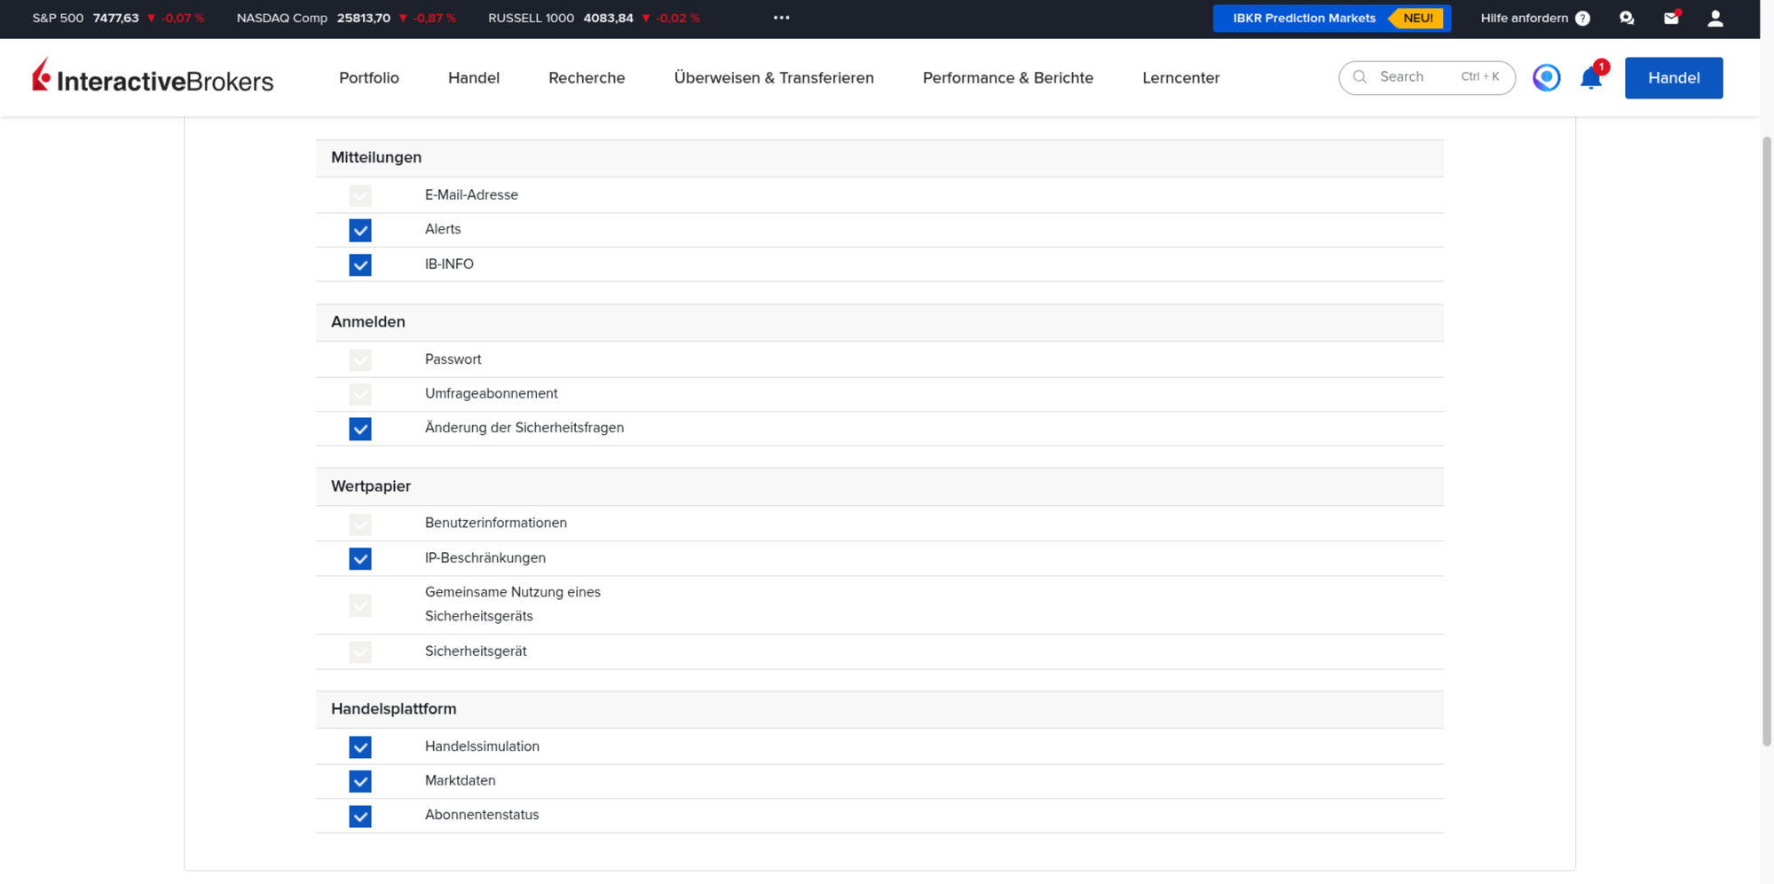The height and width of the screenshot is (884, 1774).
Task: Click the help question mark icon
Action: (x=1582, y=19)
